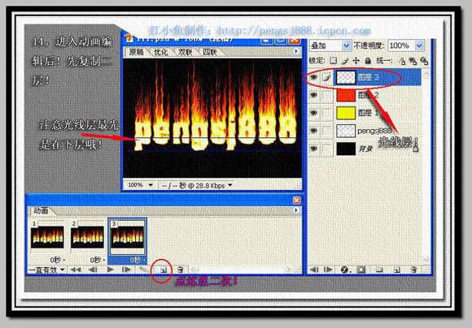Step to the next animation frame

point(126,270)
